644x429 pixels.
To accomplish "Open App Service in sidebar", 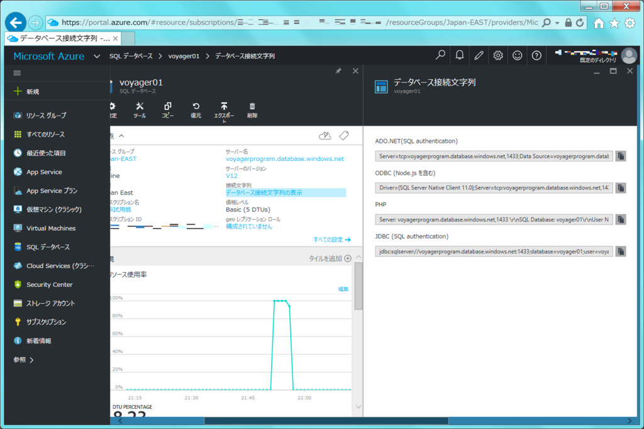I will coord(55,172).
